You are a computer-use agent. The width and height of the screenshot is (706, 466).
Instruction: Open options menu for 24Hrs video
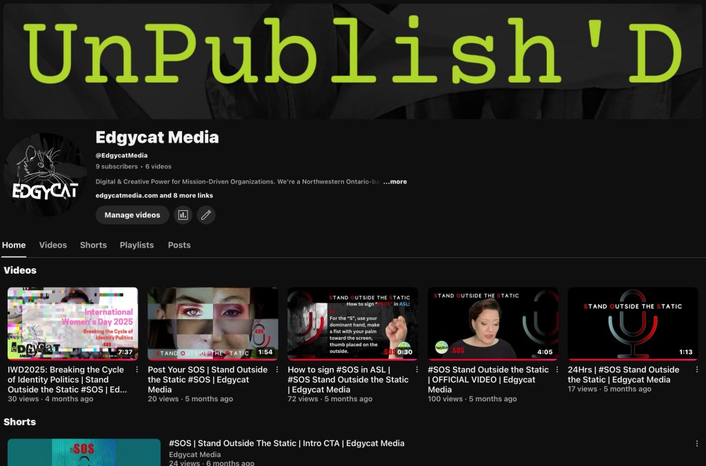[x=697, y=370]
